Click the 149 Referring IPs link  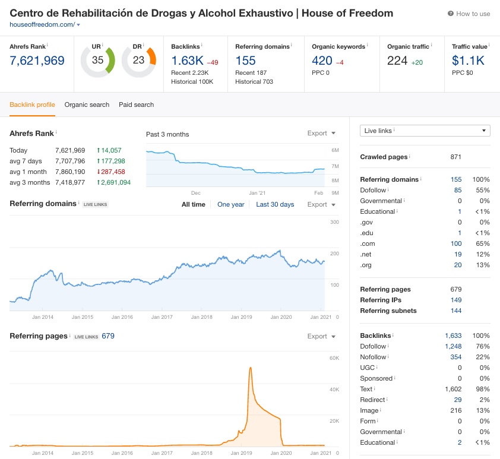456,300
